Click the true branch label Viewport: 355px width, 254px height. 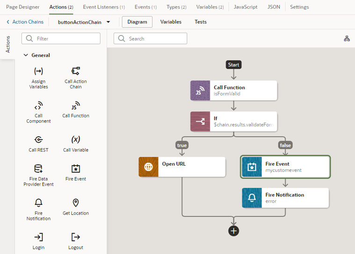tap(182, 145)
